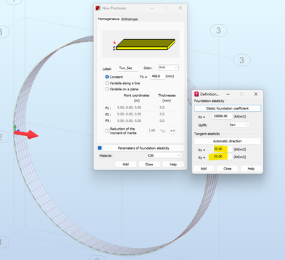Click the Robot icon in New Thickness title bar
The height and width of the screenshot is (260, 285).
pos(98,8)
